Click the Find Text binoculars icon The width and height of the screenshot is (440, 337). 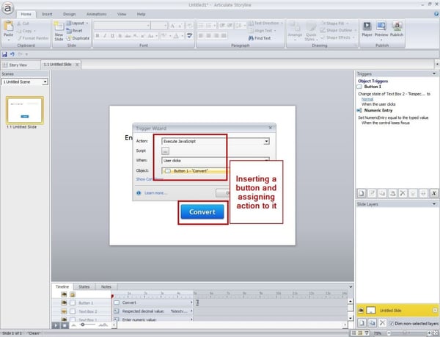[x=251, y=38]
